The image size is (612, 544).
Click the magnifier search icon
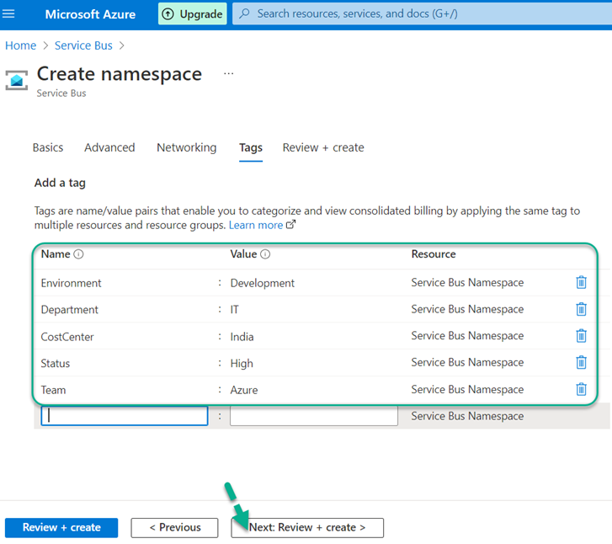[244, 13]
